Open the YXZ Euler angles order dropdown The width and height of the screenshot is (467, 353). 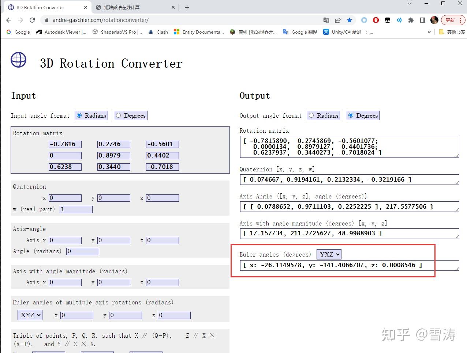click(328, 254)
